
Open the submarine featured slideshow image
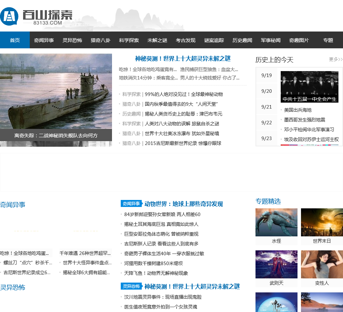tap(56, 91)
